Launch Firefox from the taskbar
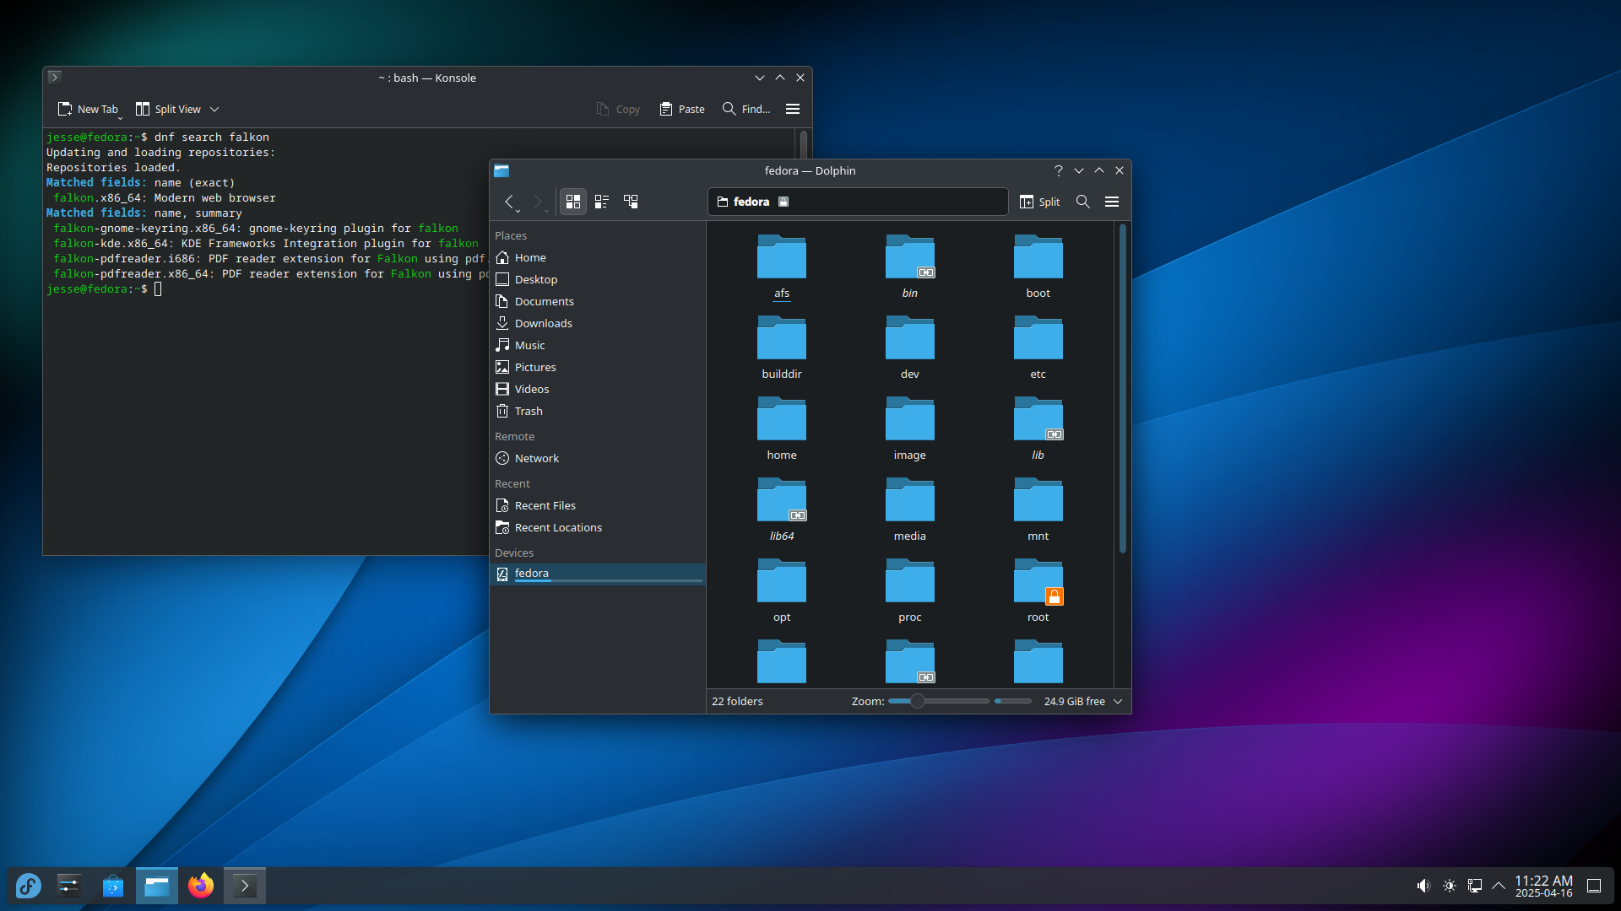This screenshot has width=1621, height=911. (201, 886)
